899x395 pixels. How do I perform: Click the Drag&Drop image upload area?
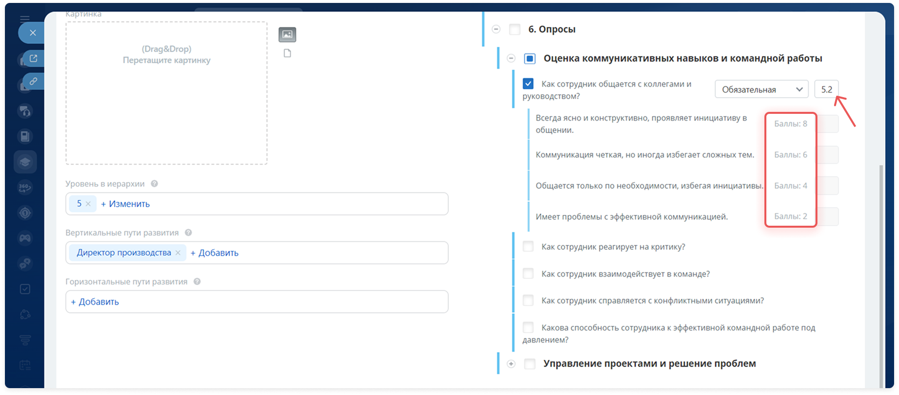tap(167, 93)
